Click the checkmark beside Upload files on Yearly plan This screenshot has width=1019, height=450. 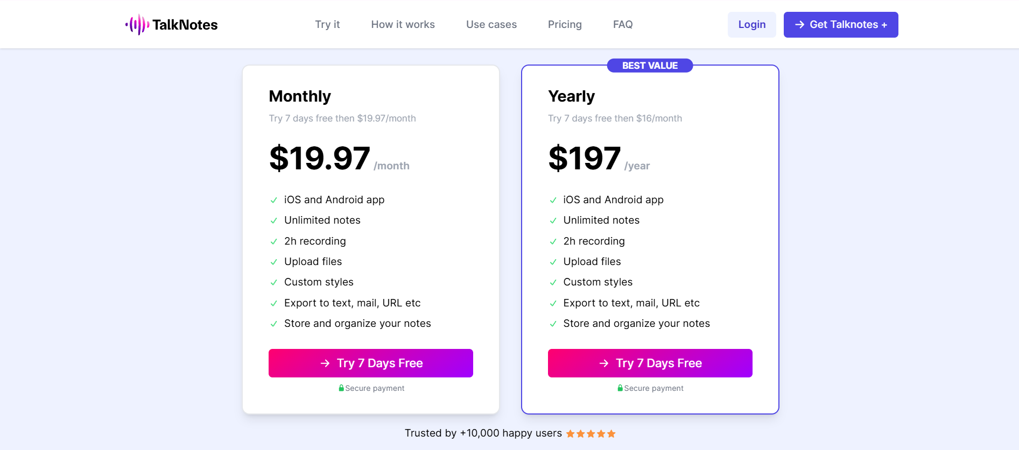(553, 262)
